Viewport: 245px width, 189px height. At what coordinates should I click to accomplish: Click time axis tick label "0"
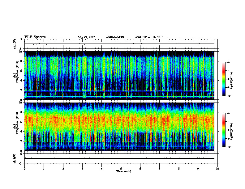(x=24, y=169)
